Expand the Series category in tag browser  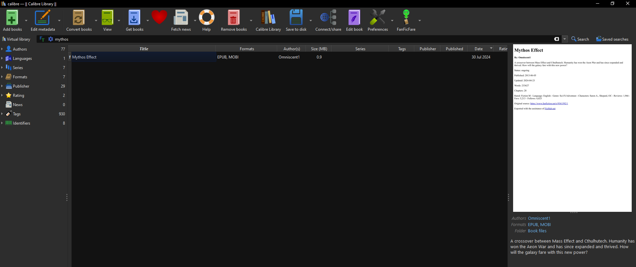pos(2,67)
